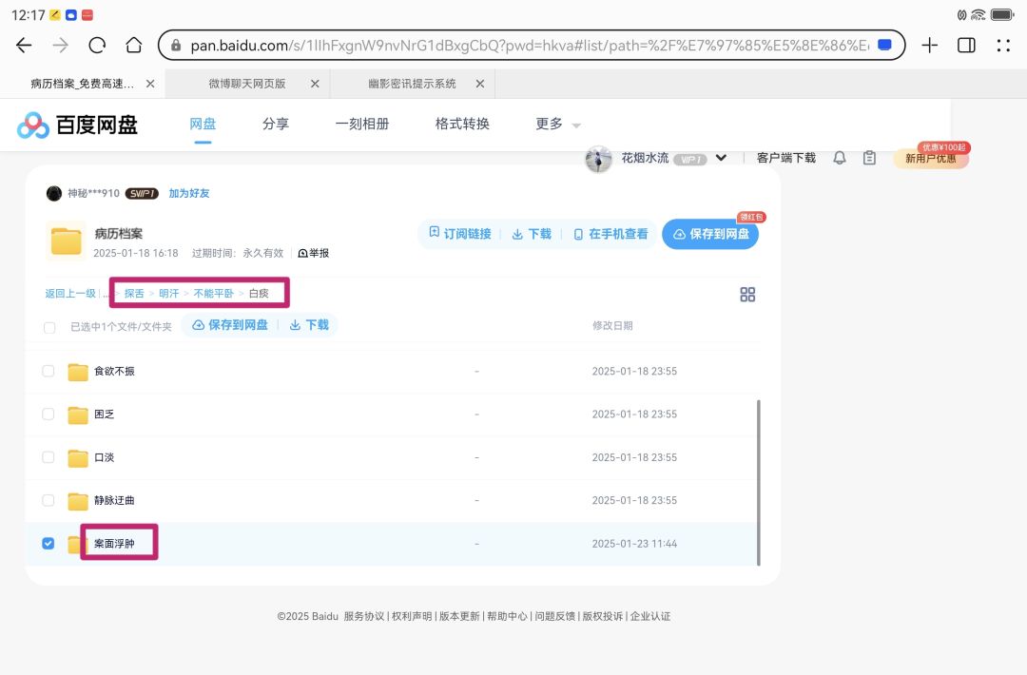The height and width of the screenshot is (675, 1027).
Task: Switch to grid view layout icon
Action: [x=747, y=295]
